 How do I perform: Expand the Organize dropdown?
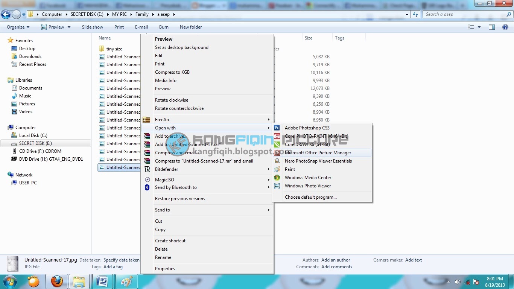coord(18,27)
